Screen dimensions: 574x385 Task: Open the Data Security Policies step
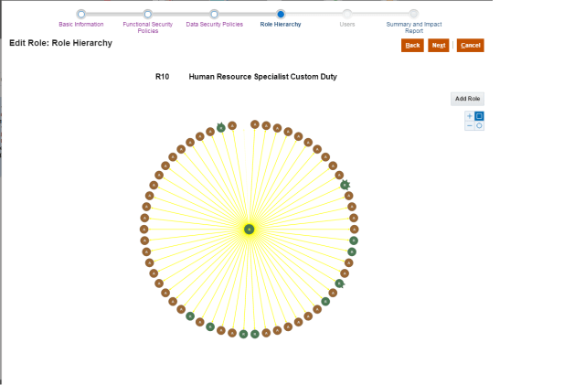[214, 14]
